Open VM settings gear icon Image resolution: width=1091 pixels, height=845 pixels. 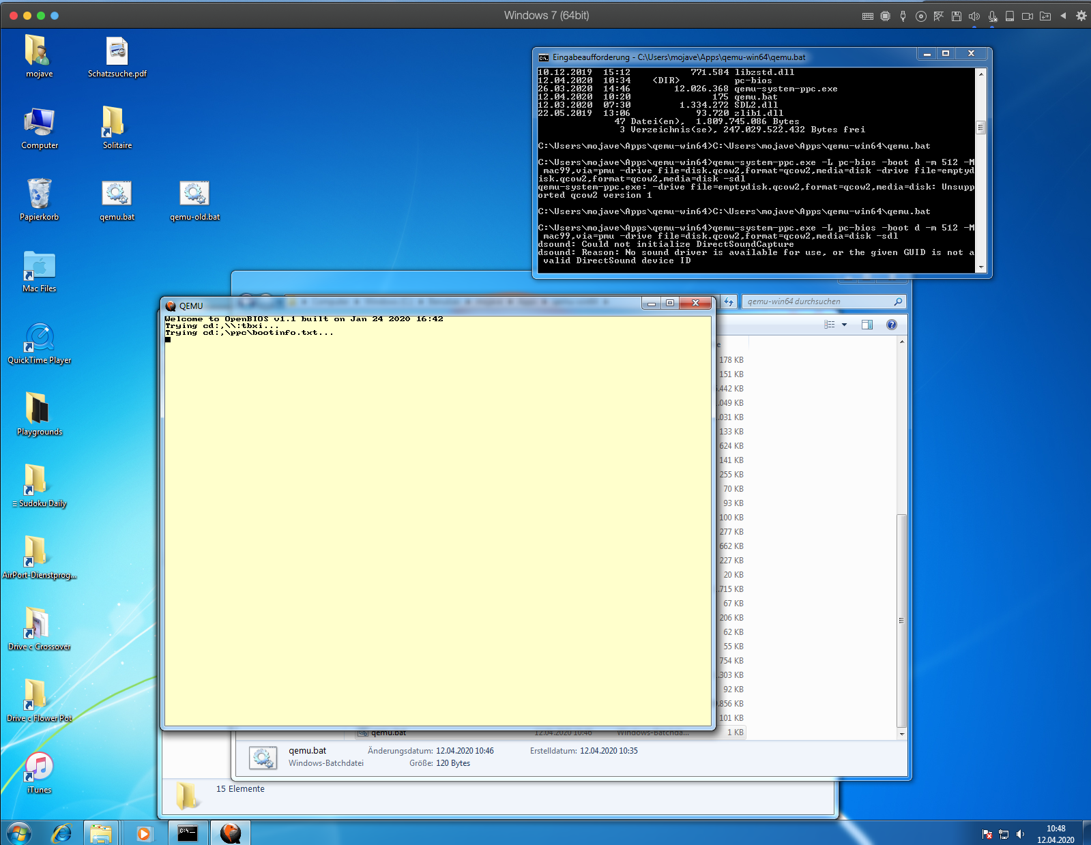coord(1081,16)
